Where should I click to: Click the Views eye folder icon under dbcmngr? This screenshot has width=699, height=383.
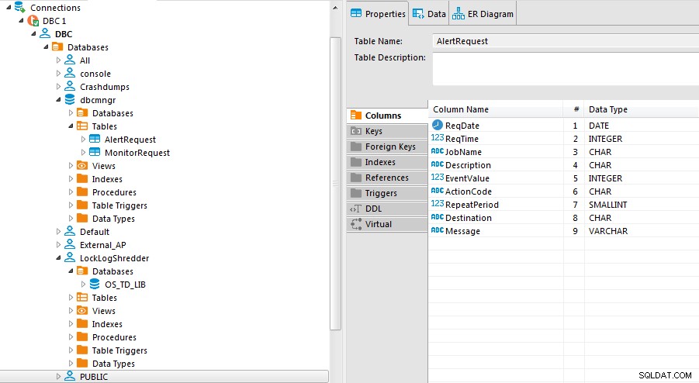(x=82, y=166)
